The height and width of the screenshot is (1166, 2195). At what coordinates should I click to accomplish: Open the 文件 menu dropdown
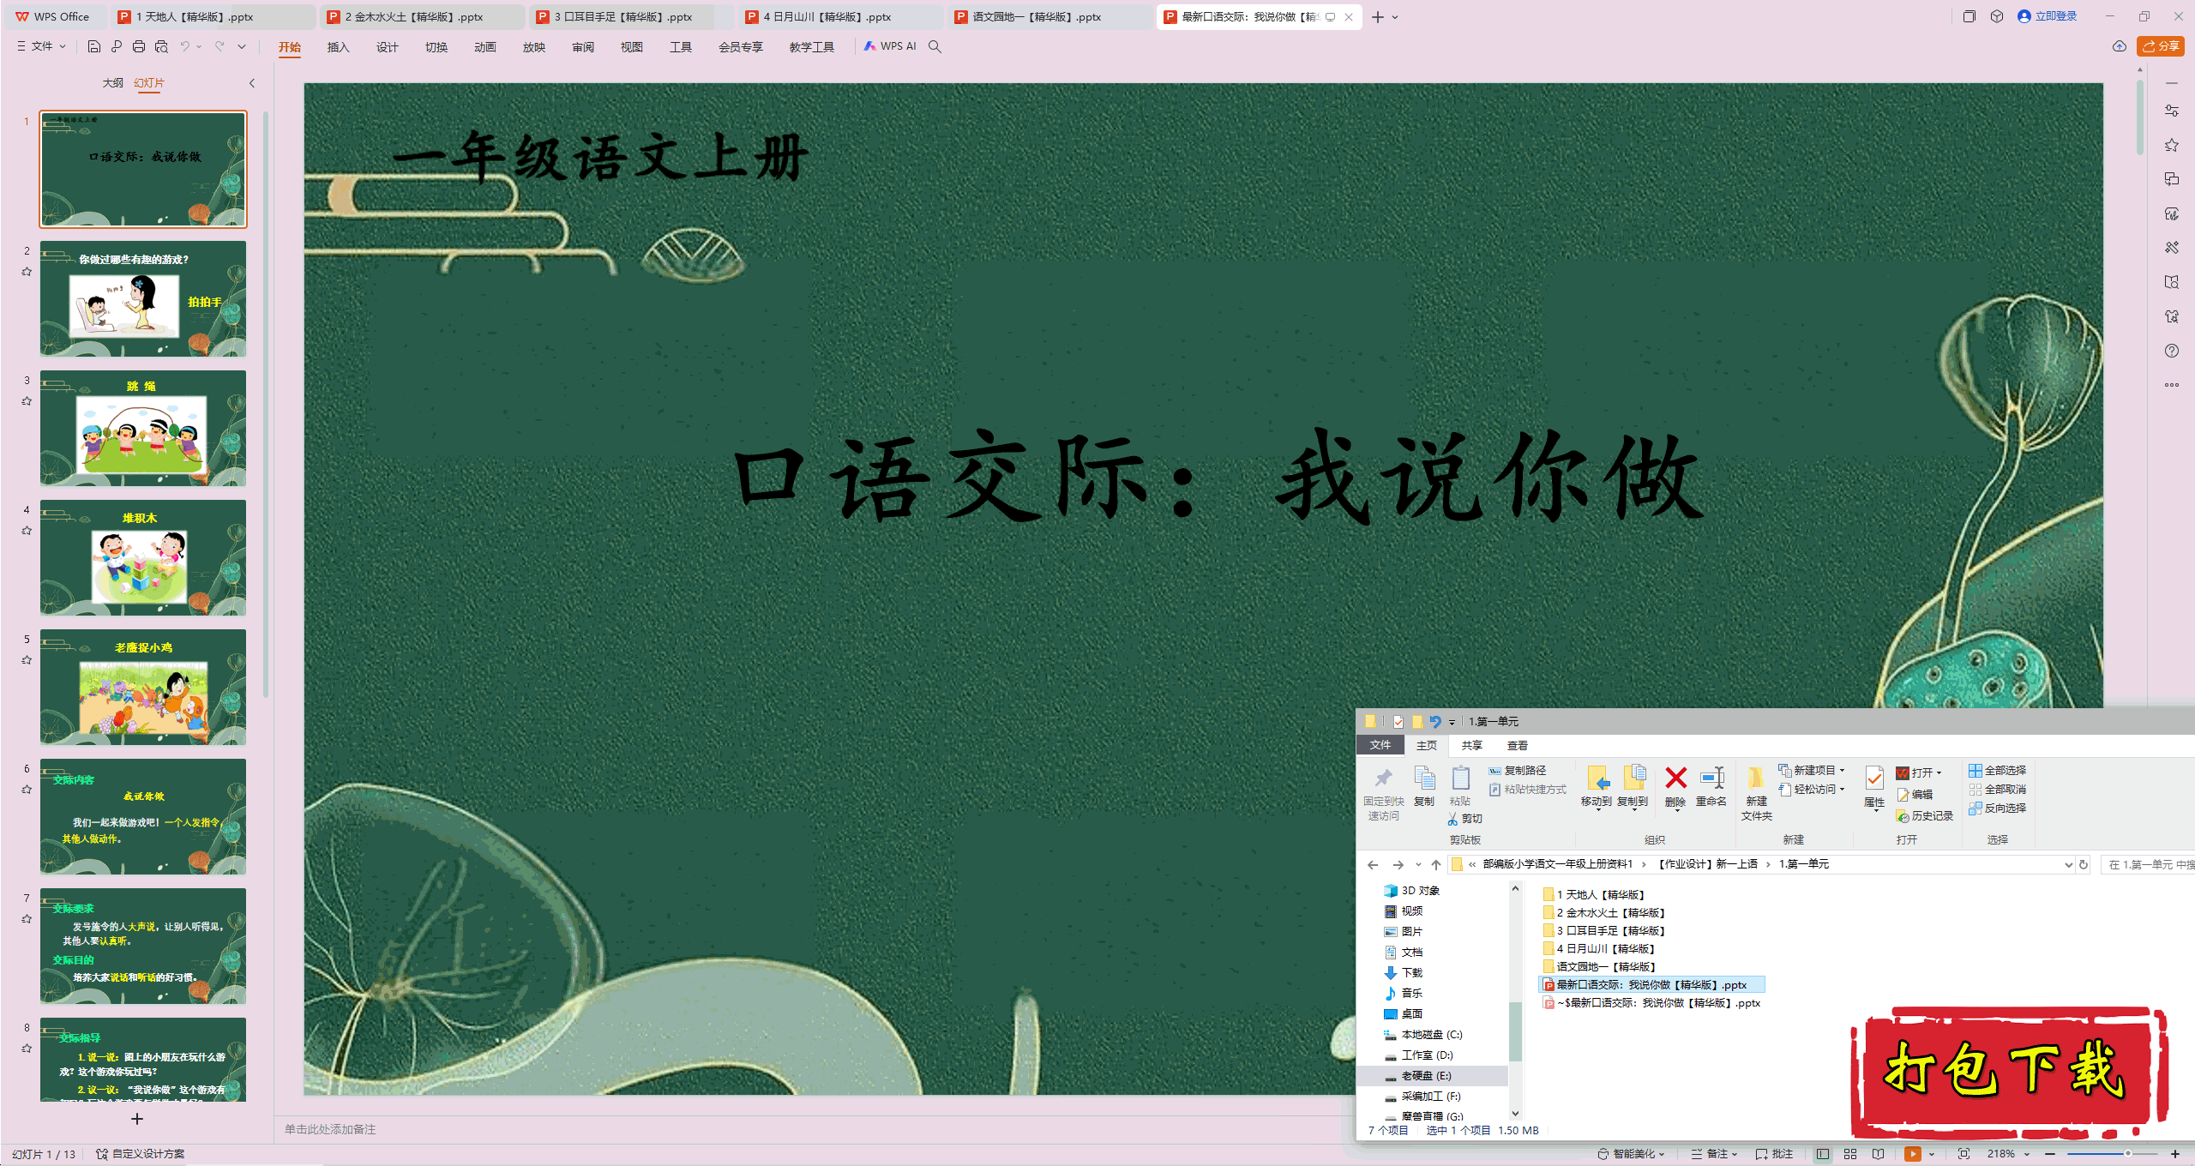41,46
